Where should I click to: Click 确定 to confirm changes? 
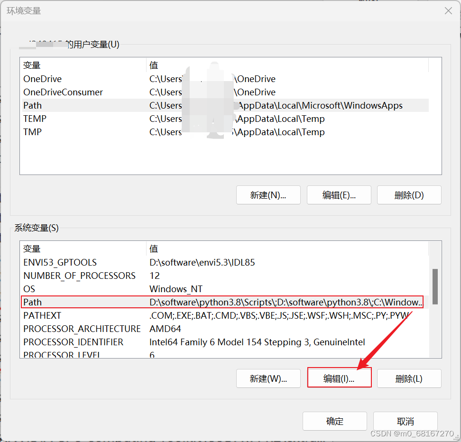(x=334, y=421)
